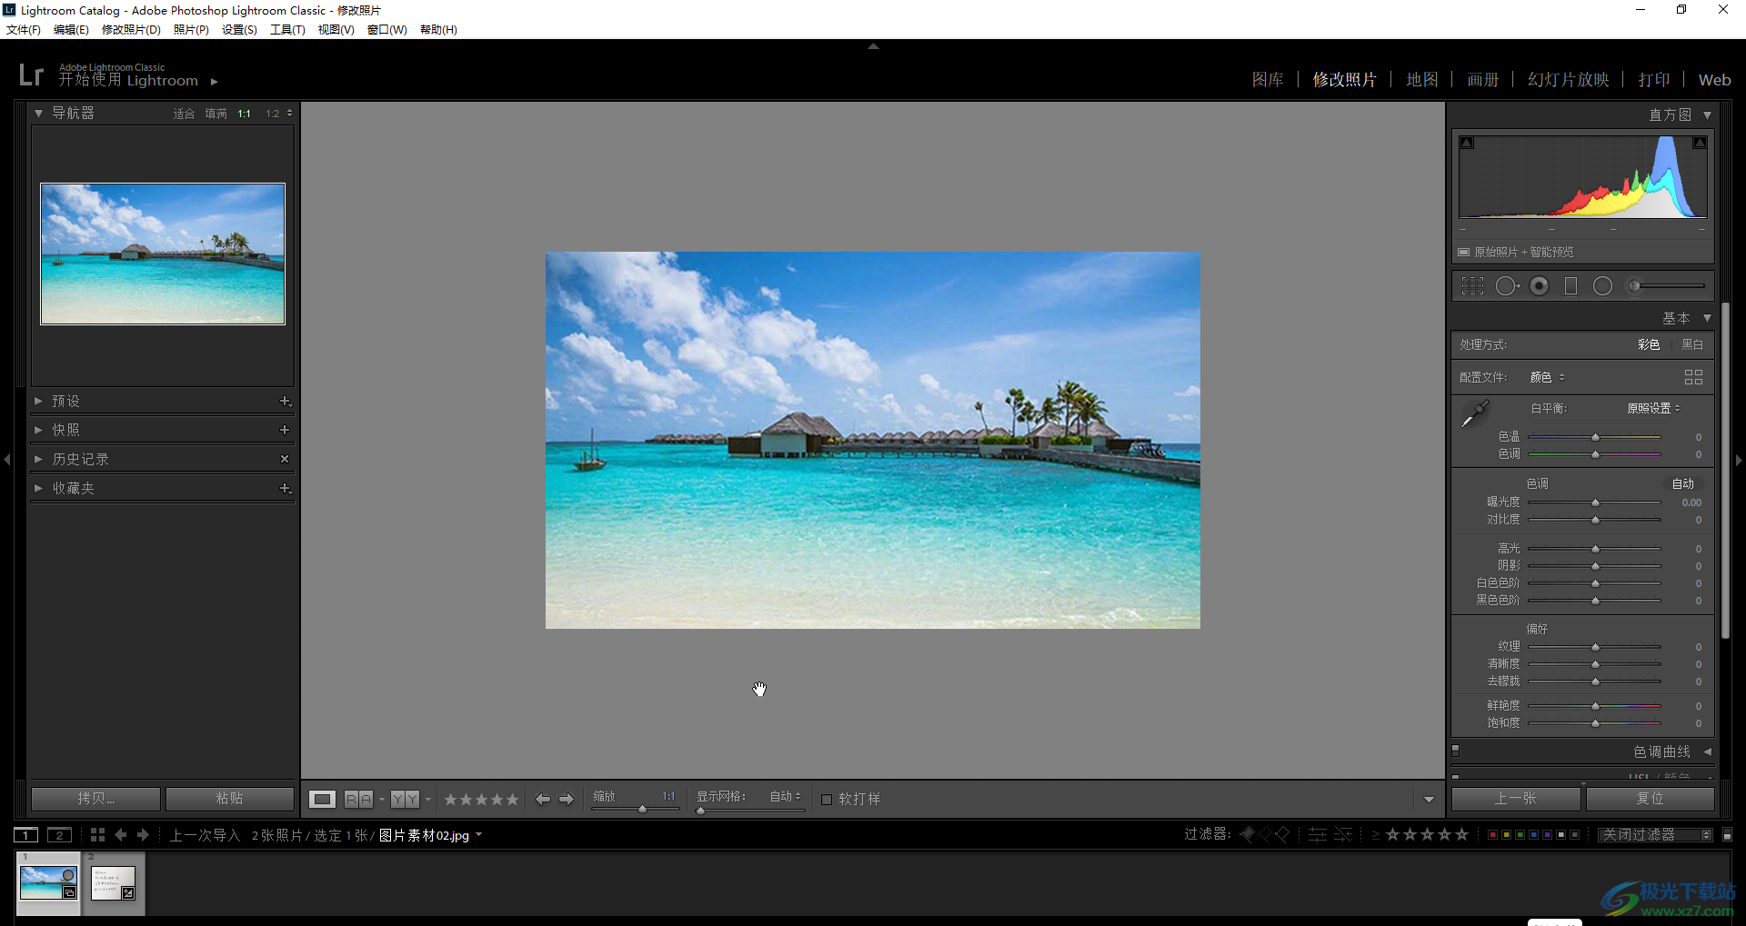Viewport: 1746px width, 926px height.
Task: Go to previous photo with left arrow
Action: (543, 799)
